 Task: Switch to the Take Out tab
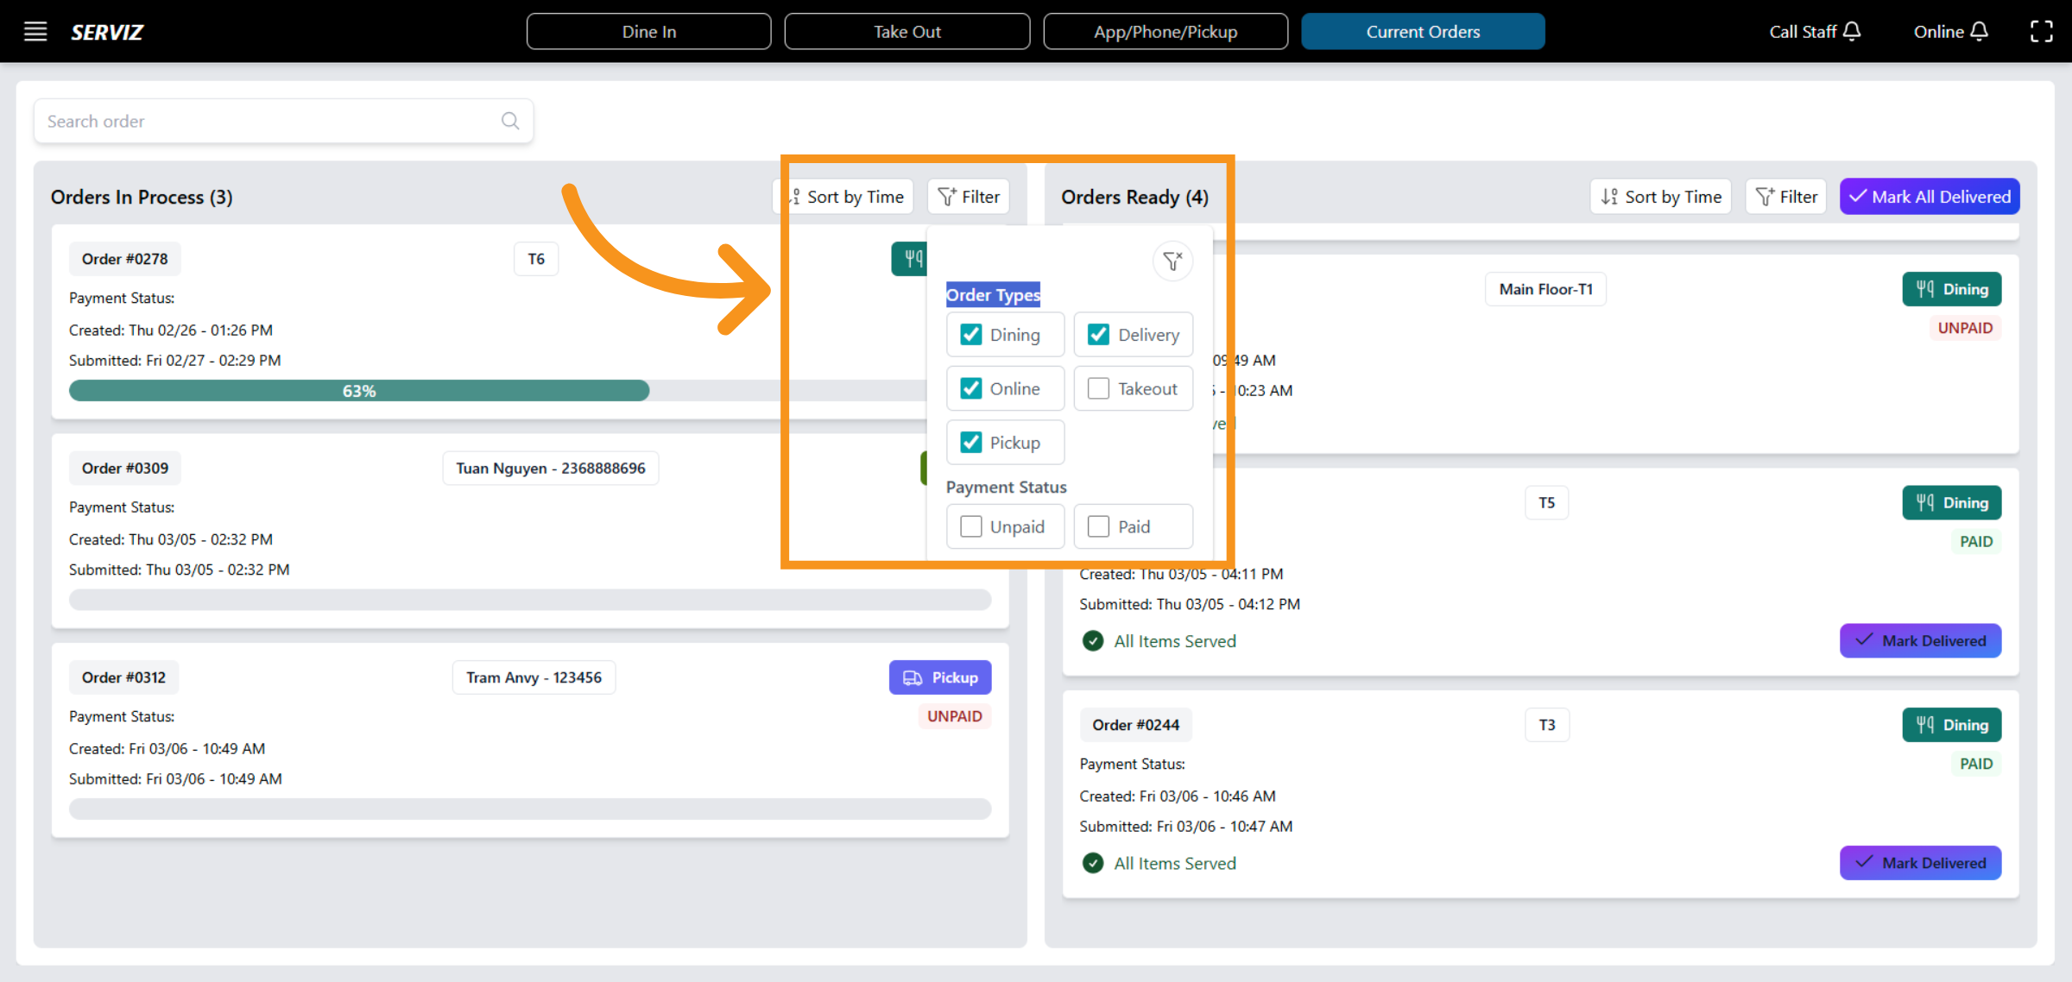(x=906, y=32)
